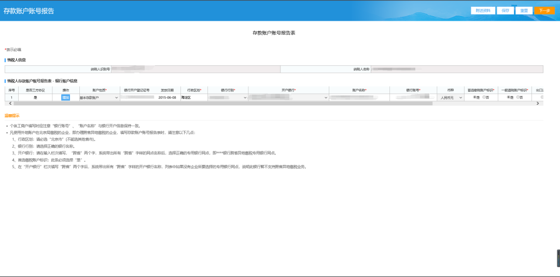Image resolution: width=560 pixels, height=277 pixels.
Task: Click the 存款账户账号报告 page header
Action: click(29, 11)
